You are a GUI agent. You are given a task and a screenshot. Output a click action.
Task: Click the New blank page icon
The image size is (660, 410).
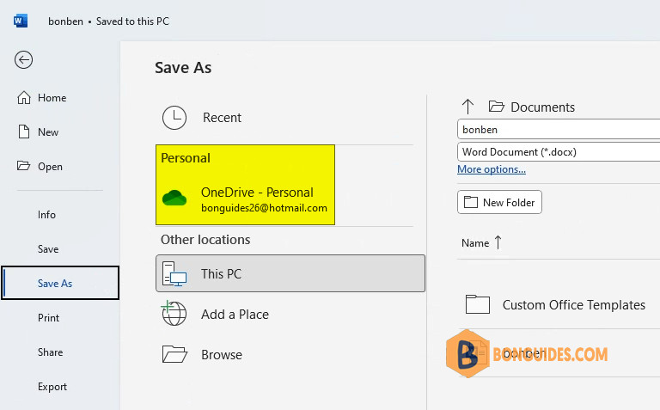tap(24, 132)
